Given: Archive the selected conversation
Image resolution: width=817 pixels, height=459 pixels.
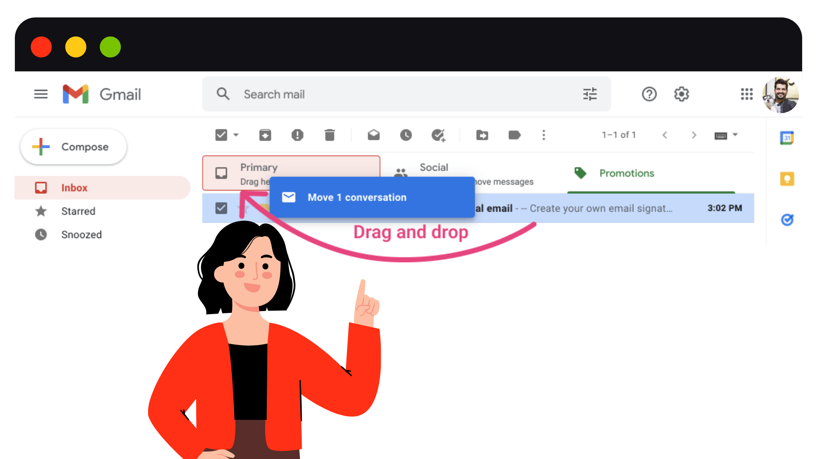Looking at the screenshot, I should [x=265, y=135].
